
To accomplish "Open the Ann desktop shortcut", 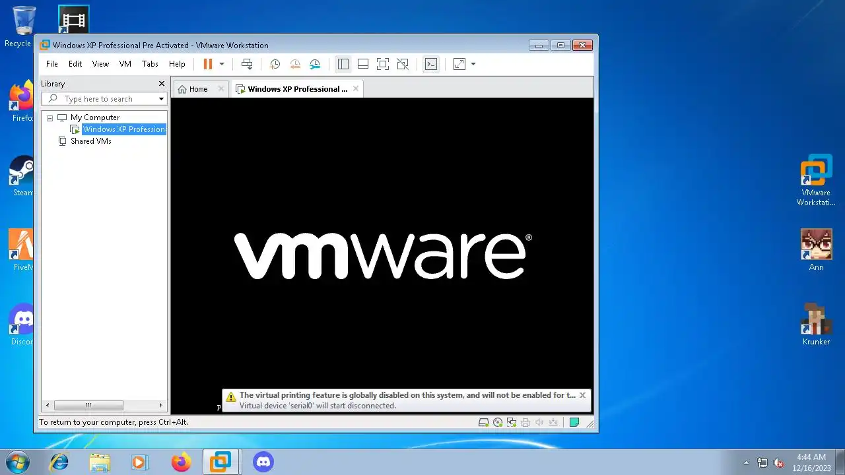I will point(816,250).
